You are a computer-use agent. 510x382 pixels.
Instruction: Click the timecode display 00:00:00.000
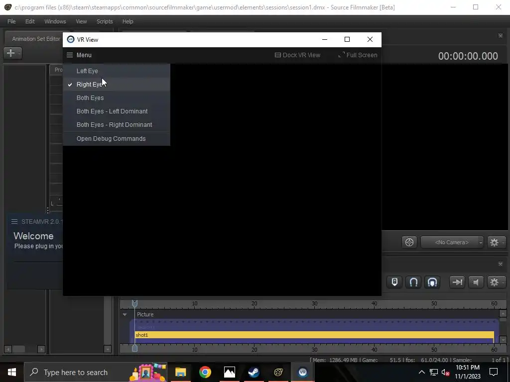click(x=468, y=56)
